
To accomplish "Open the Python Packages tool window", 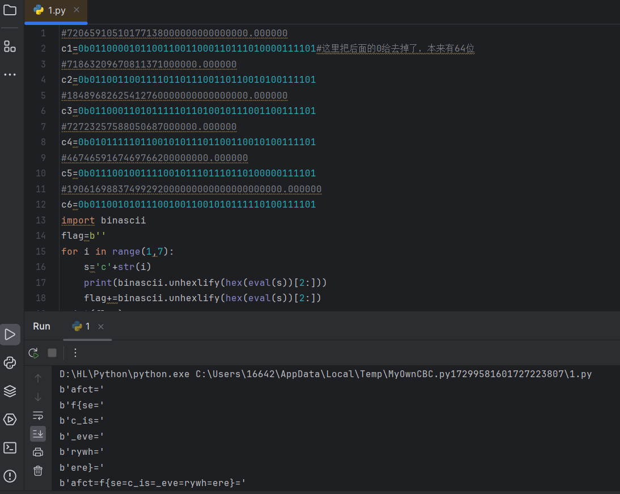I will click(x=10, y=363).
